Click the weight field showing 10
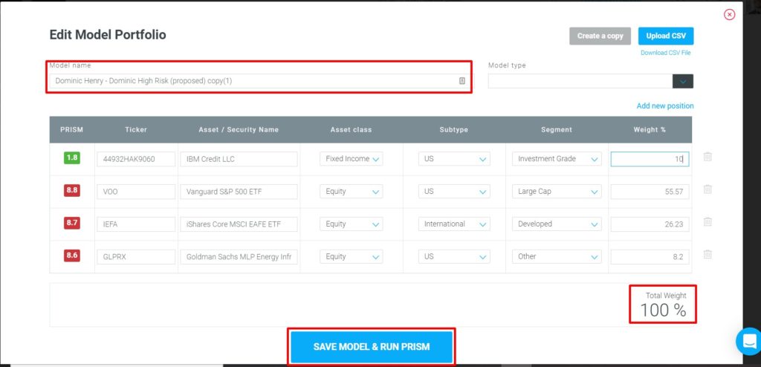 [650, 159]
